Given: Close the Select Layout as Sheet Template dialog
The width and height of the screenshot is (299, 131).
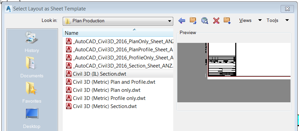Looking at the screenshot, I should point(287,9).
